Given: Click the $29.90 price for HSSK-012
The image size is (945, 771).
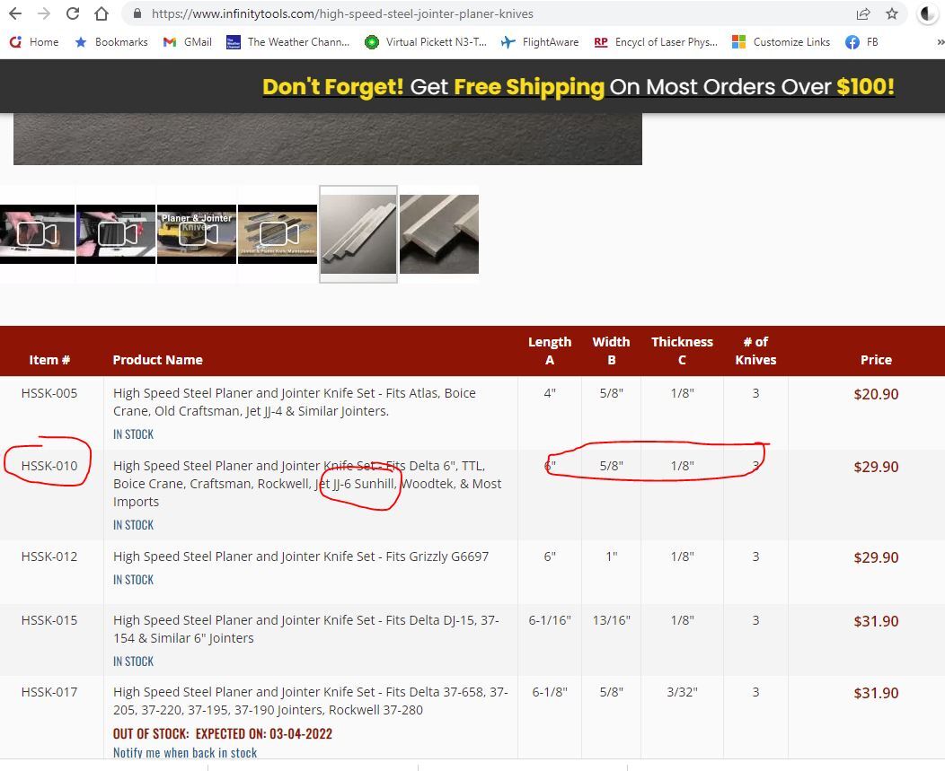Looking at the screenshot, I should 876,557.
